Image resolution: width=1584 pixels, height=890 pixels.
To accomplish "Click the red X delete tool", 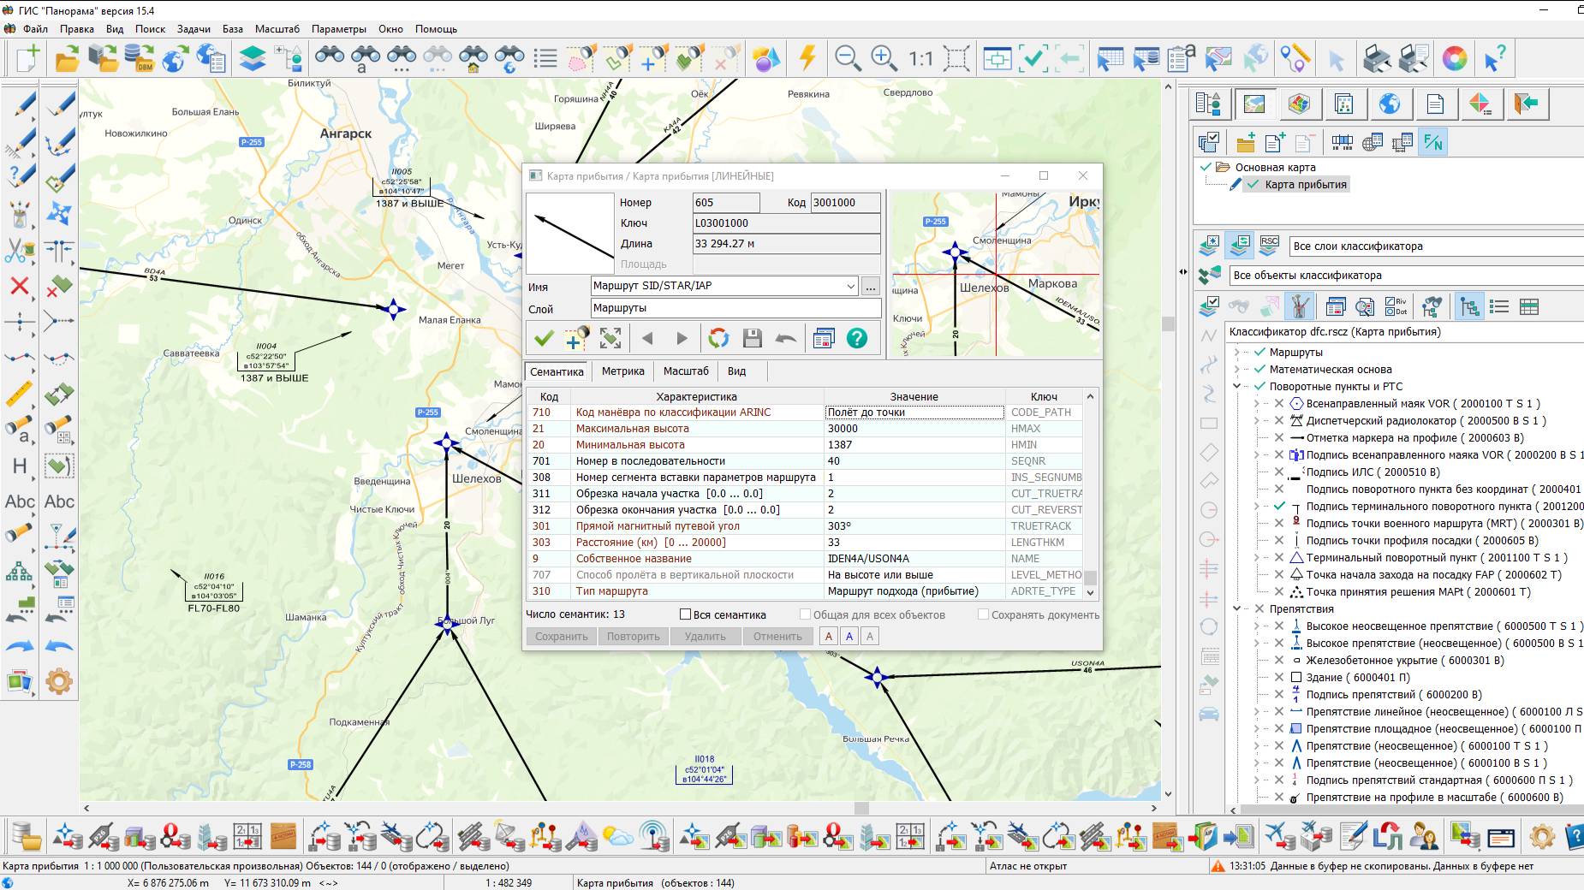I will coord(19,286).
